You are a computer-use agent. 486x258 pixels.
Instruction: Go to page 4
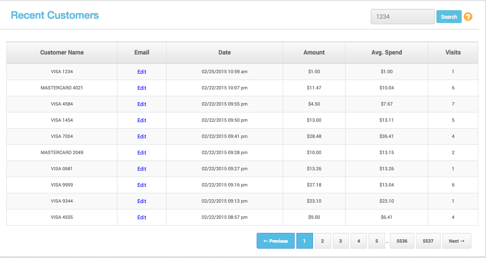tap(359, 241)
